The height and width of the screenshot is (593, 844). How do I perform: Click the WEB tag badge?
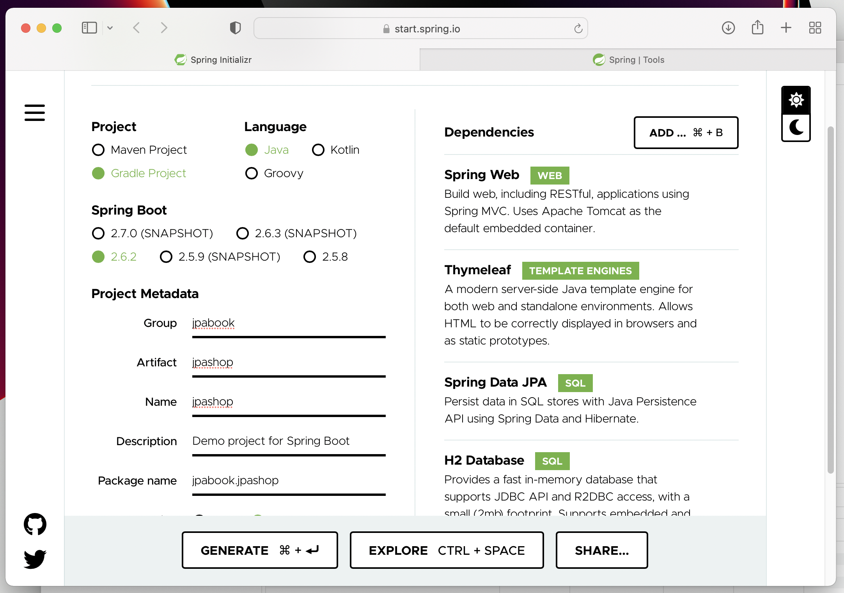pos(550,176)
